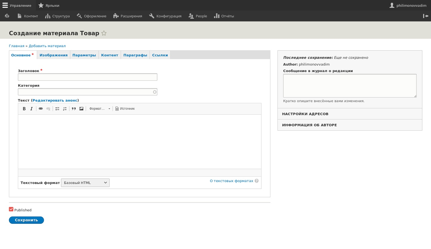Switch to the Изображения tab
This screenshot has width=431, height=249.
coord(54,55)
